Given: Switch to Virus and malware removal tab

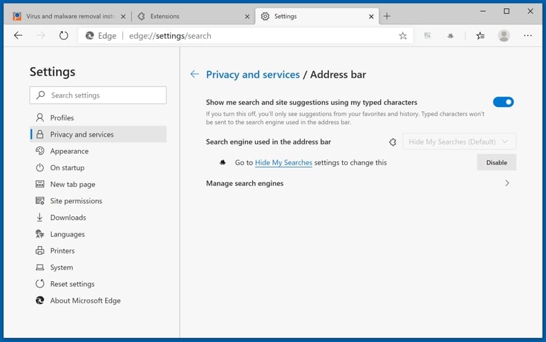Looking at the screenshot, I should click(66, 16).
